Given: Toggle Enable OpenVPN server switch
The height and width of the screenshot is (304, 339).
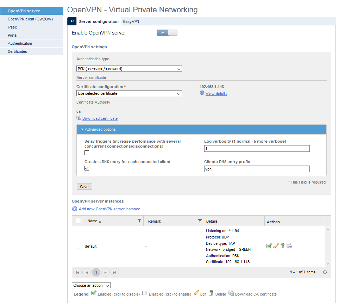Looking at the screenshot, I should coord(167,33).
